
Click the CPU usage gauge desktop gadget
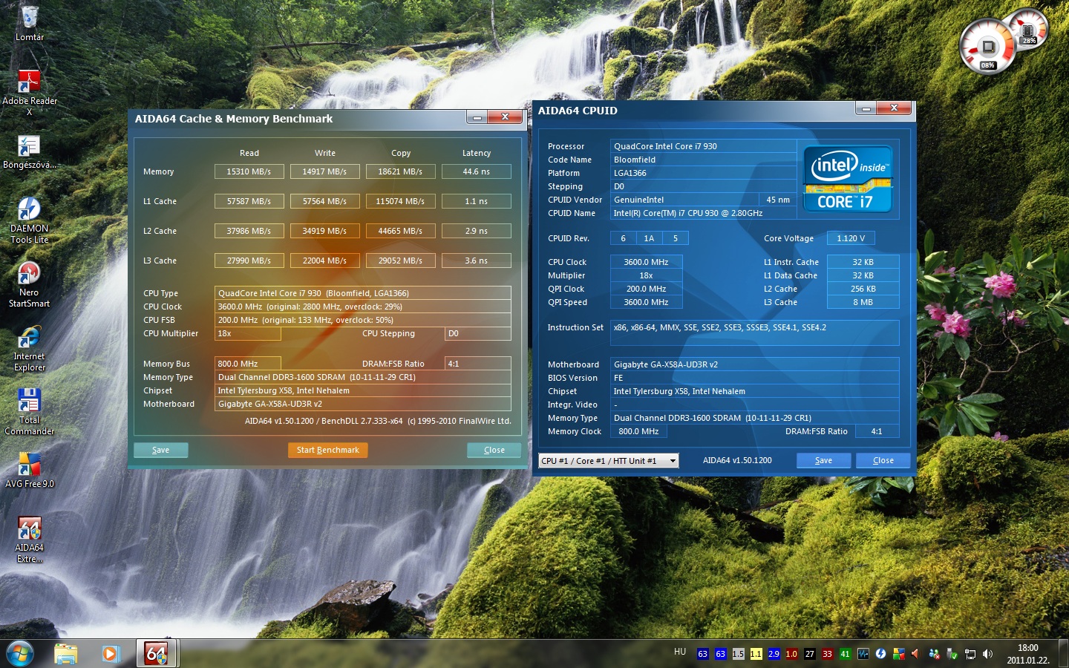(987, 46)
